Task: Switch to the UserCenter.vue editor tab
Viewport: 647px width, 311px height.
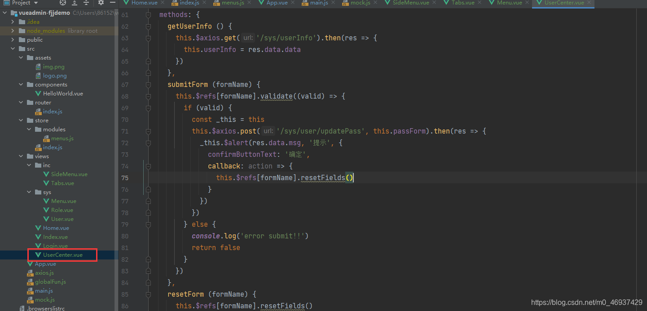Action: (x=564, y=3)
